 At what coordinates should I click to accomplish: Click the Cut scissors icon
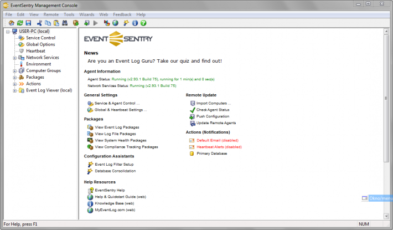tap(39, 23)
